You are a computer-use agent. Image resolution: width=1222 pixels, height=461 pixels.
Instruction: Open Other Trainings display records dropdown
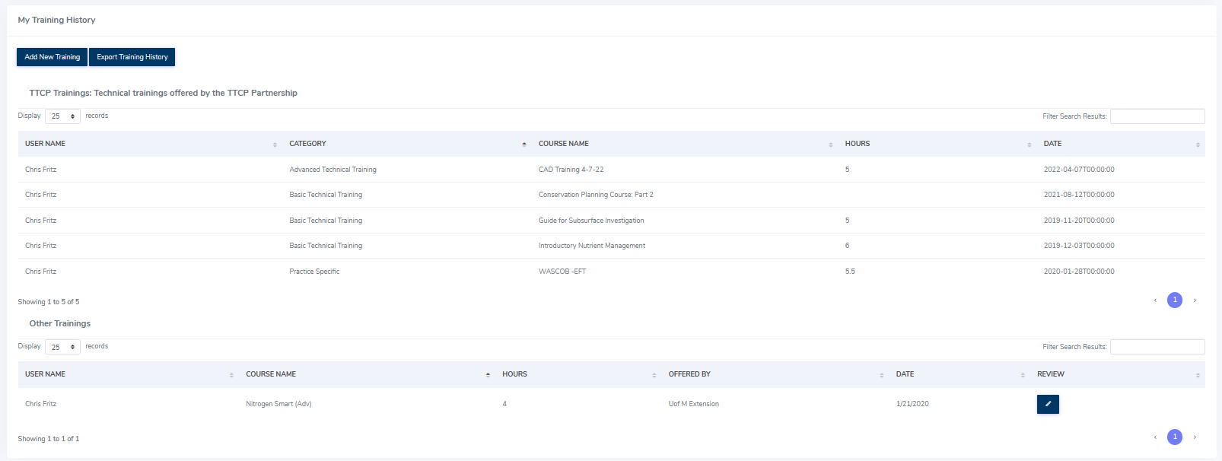click(x=62, y=347)
